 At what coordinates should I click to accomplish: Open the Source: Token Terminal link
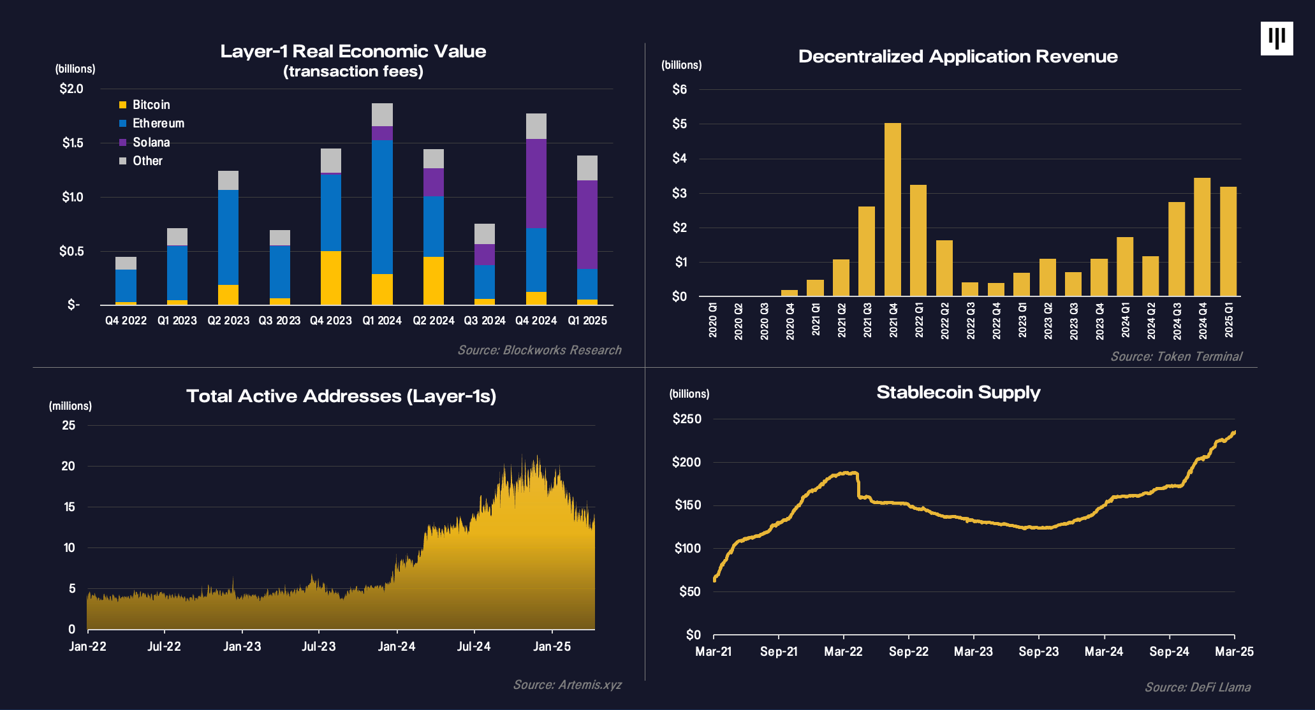click(x=1177, y=357)
